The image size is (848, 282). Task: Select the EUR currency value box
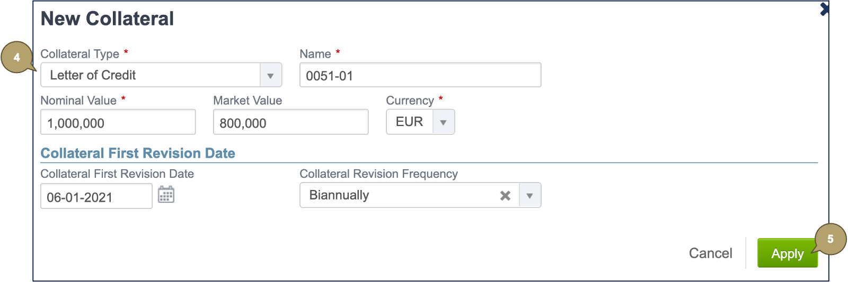click(410, 122)
